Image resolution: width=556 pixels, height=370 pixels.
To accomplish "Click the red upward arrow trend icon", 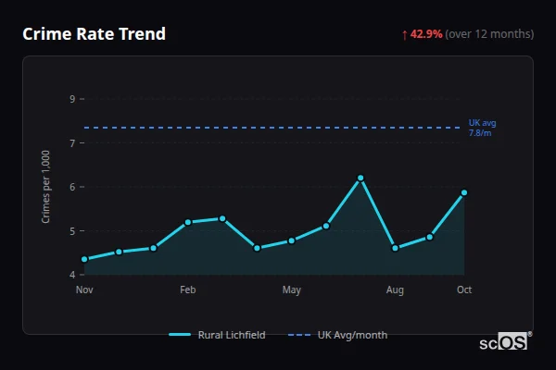I will point(405,35).
